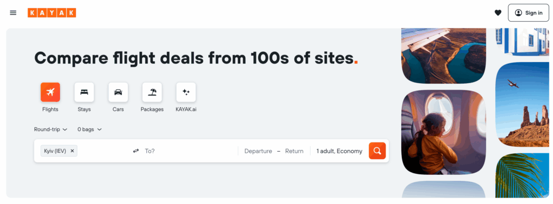The image size is (553, 204).
Task: Select the Stays bed icon
Action: click(x=84, y=92)
